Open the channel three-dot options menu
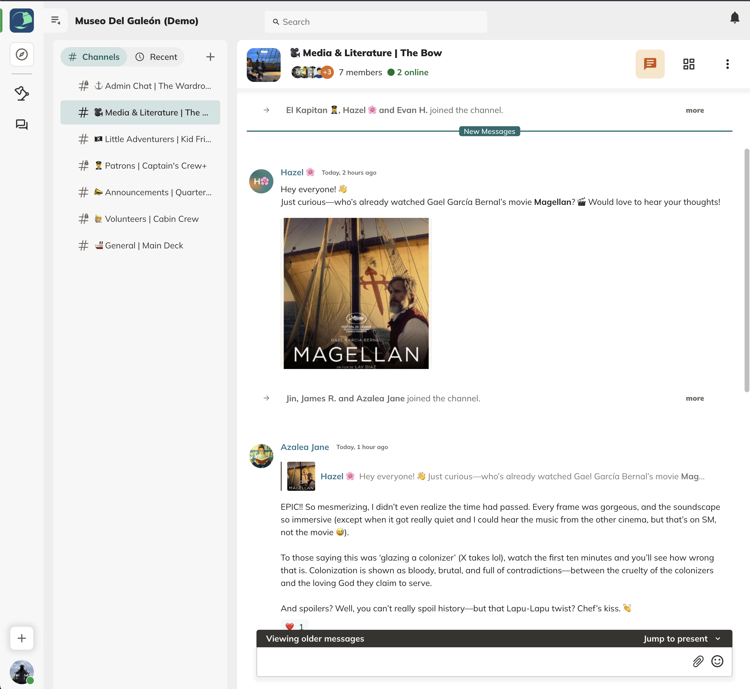Image resolution: width=750 pixels, height=689 pixels. (x=727, y=64)
